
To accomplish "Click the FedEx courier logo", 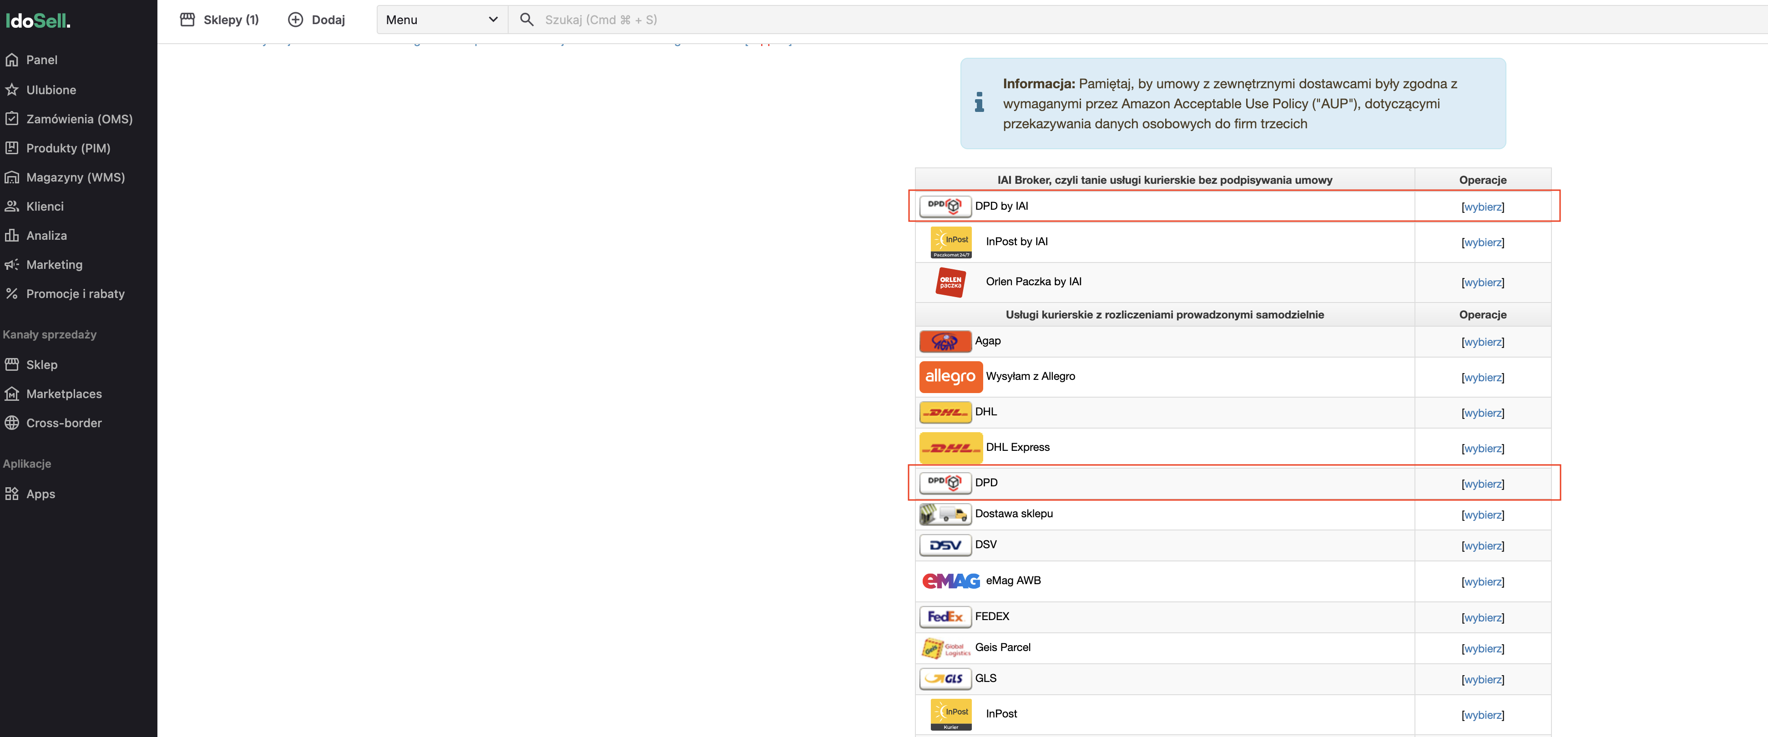I will 945,617.
